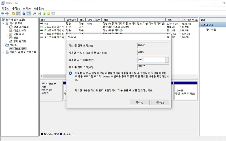Viewport: 226px width, 141px height.
Task: Click the 179827 size-after-shrink field
Action: coord(153,67)
